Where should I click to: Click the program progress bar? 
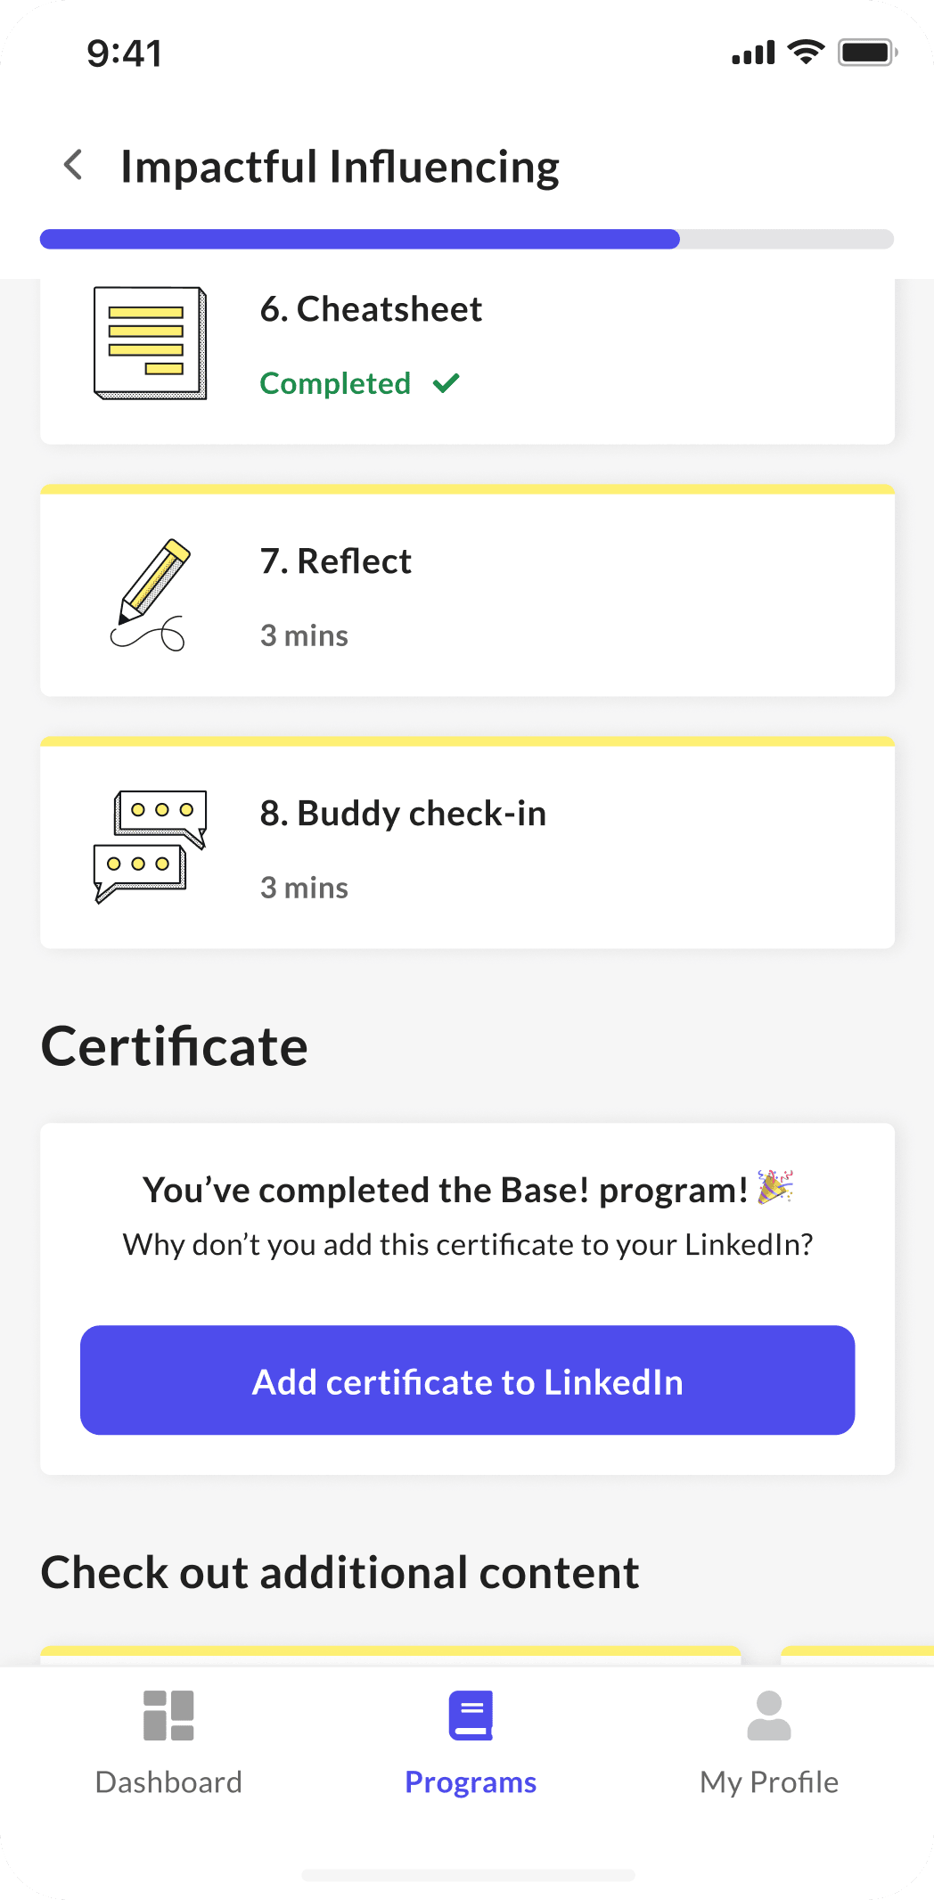(x=467, y=239)
